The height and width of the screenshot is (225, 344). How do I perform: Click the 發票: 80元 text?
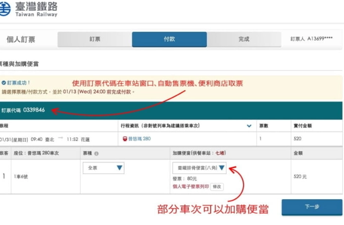tap(185, 179)
